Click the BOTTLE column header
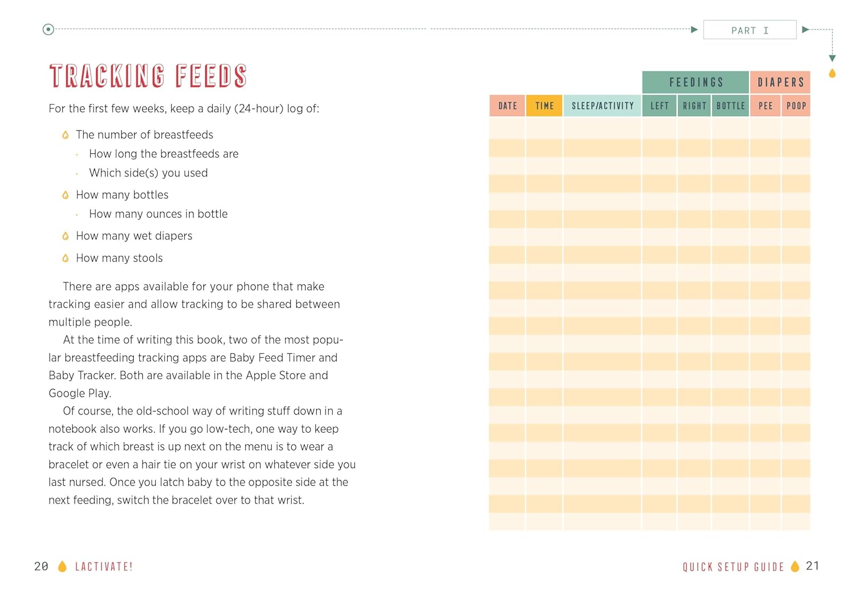Viewport: 855px width, 598px height. tap(730, 106)
